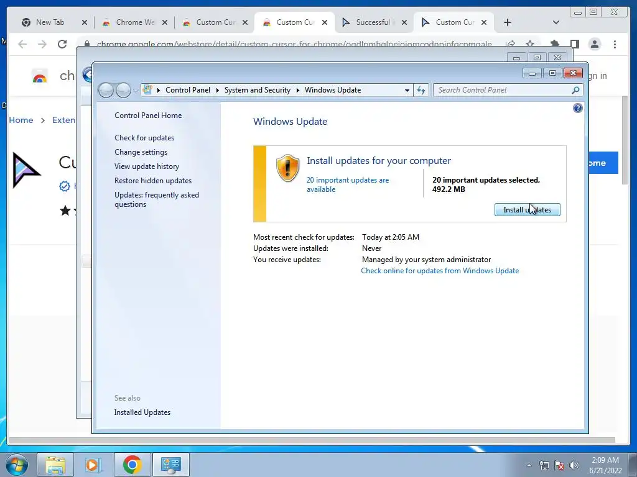Expand the address bar history dropdown arrow
The height and width of the screenshot is (477, 637).
click(407, 91)
